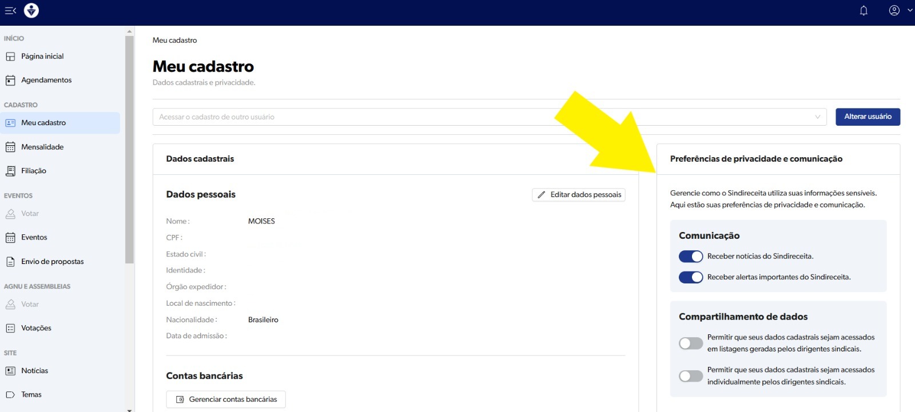
Task: Open the notifications bell
Action: pyautogui.click(x=864, y=10)
